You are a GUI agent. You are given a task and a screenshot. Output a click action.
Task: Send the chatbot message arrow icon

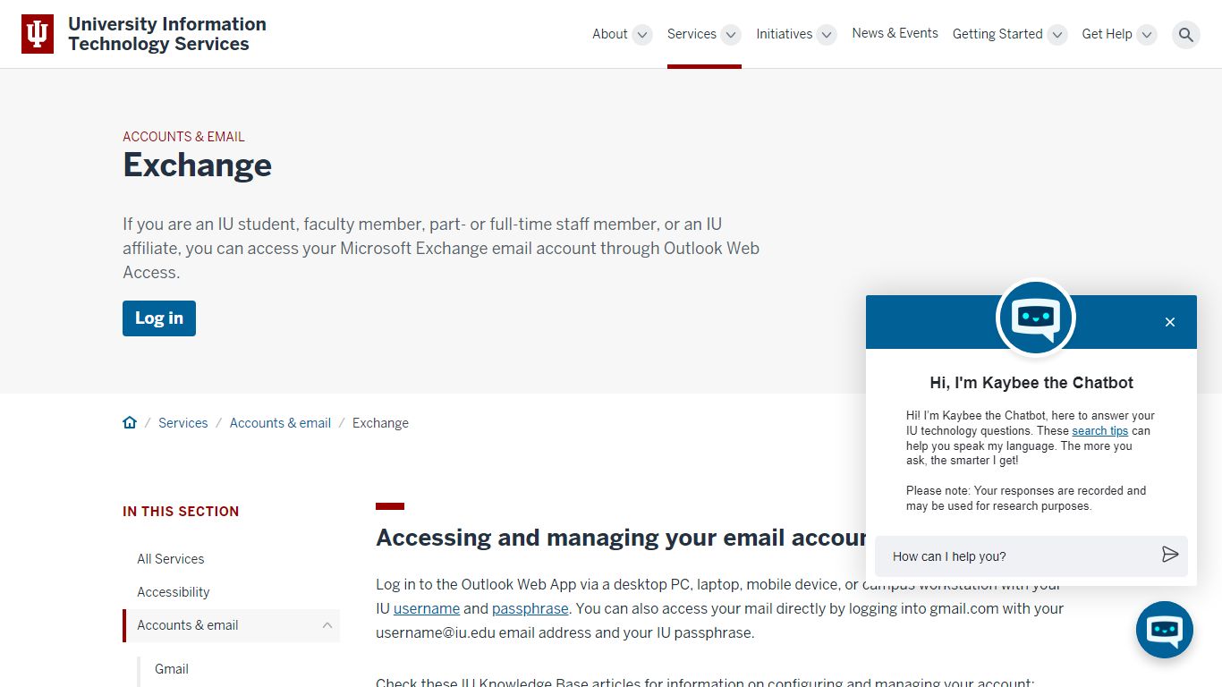[1170, 555]
